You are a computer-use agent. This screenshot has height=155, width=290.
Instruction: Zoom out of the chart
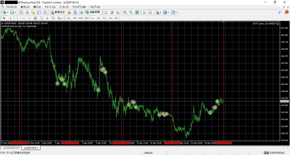[131, 12]
